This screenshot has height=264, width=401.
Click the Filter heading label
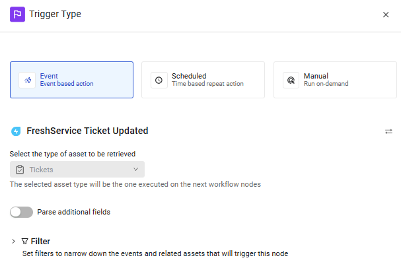[40, 242]
